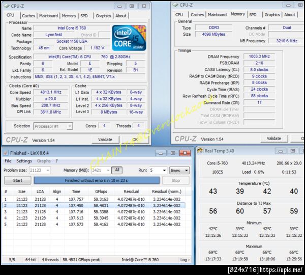Open About tab in right CPU-Z window
Viewport: 305px width, 275px height.
coord(290,15)
